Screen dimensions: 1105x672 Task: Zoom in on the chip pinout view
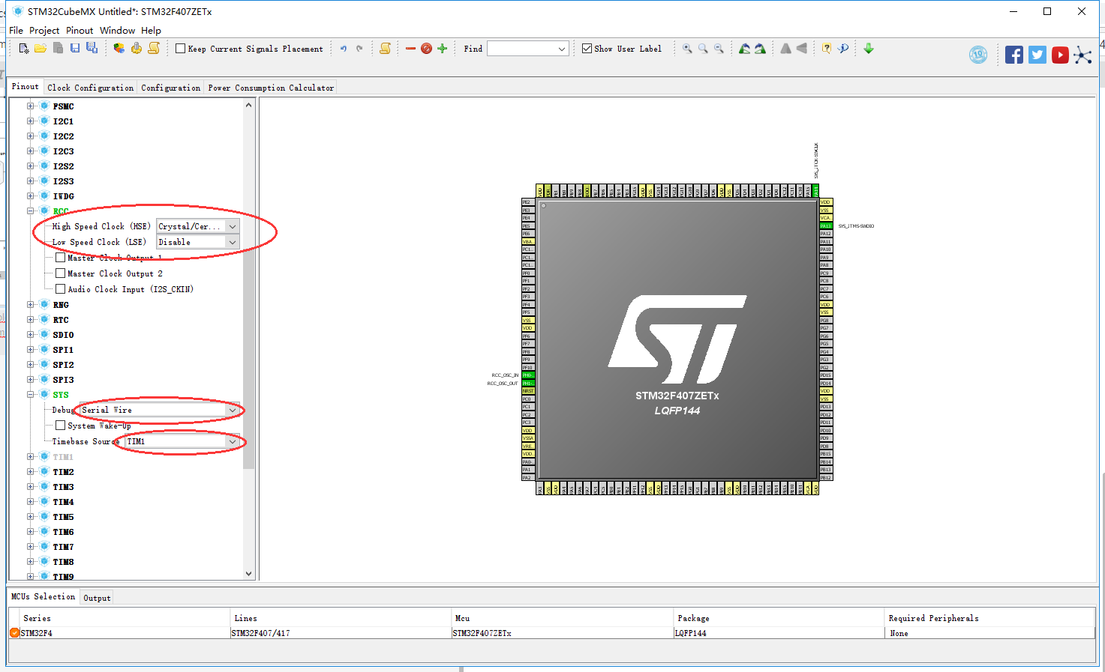[686, 48]
